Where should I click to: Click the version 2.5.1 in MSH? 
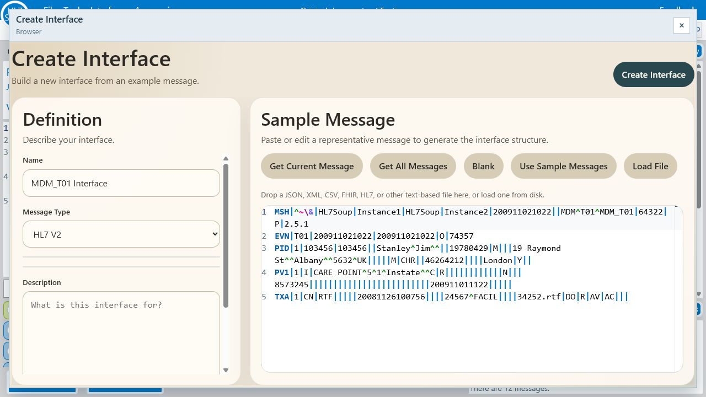[296, 224]
